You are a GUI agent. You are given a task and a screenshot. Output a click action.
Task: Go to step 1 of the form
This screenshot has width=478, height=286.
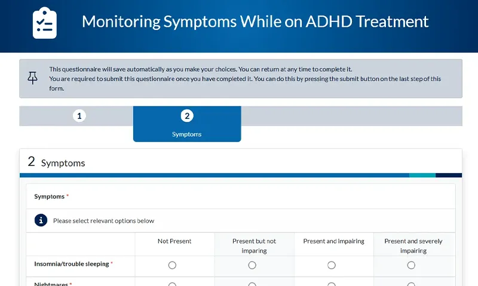(79, 116)
